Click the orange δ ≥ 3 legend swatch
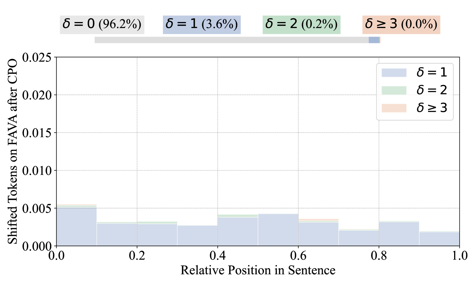Viewport: 475px width, 285px height. 394,108
